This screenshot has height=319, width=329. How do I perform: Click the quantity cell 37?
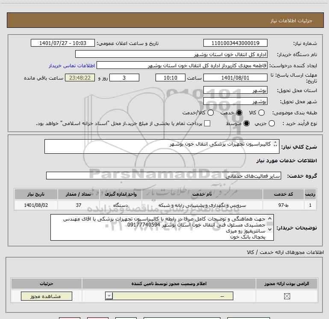pos(79,205)
